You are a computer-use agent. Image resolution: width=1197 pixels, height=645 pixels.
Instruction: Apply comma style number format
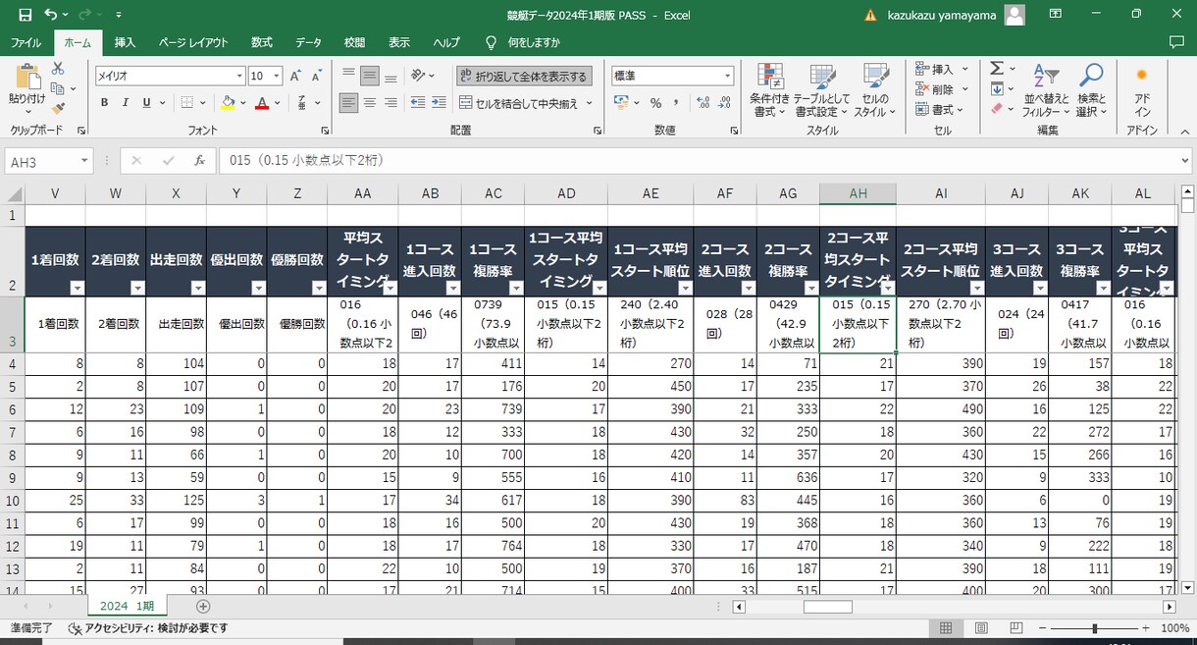click(x=676, y=103)
